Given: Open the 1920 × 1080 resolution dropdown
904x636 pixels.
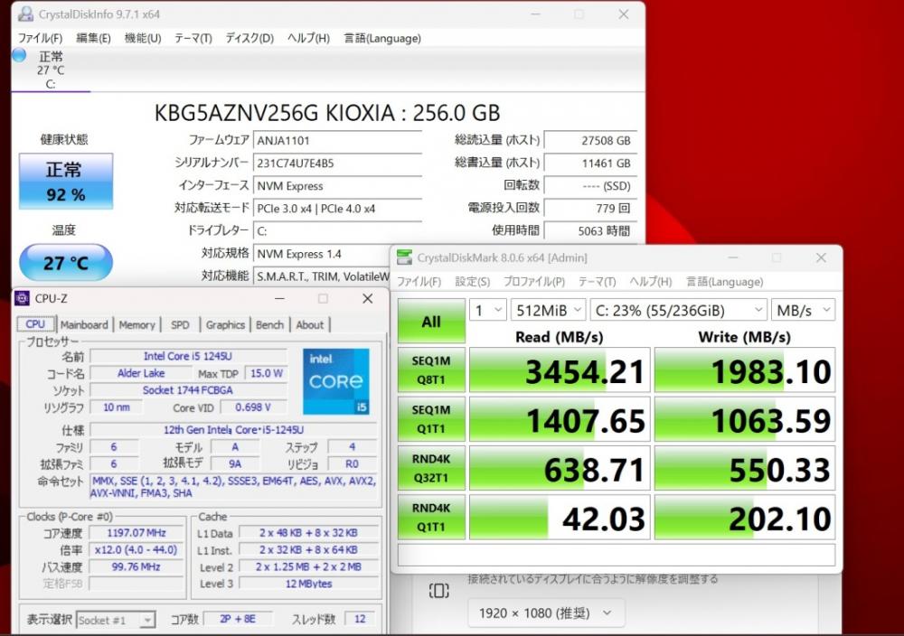Looking at the screenshot, I should (546, 613).
